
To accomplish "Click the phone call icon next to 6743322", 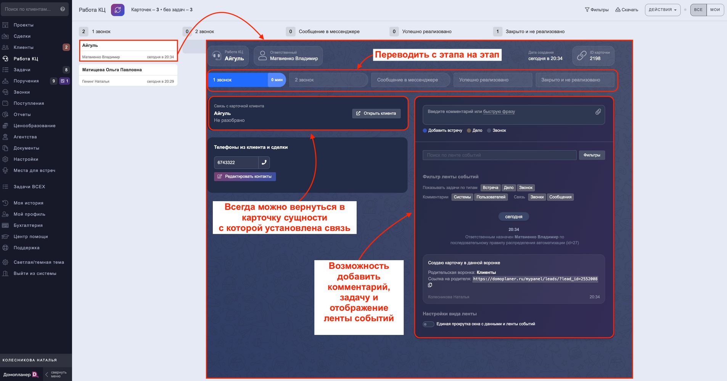I will [x=264, y=162].
